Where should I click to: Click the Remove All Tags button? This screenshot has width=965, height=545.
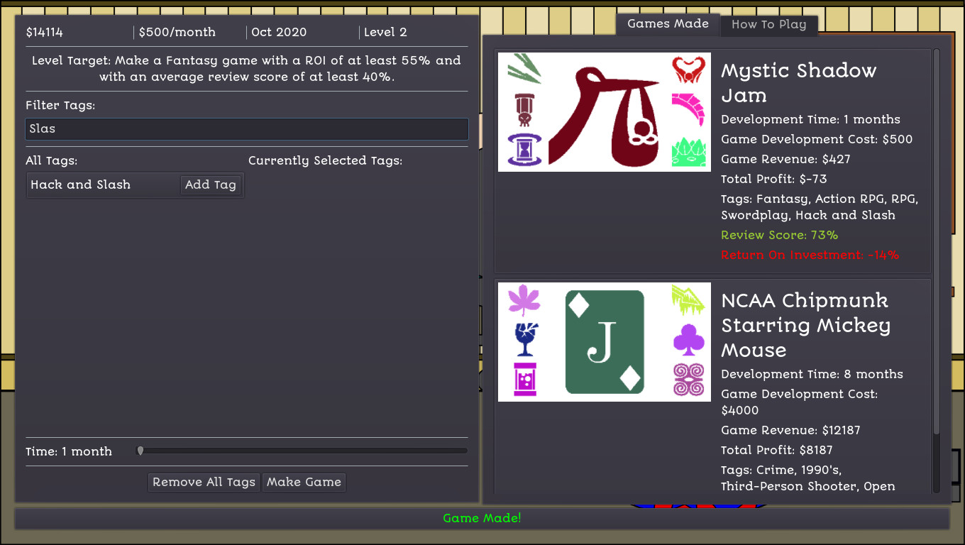coord(204,483)
